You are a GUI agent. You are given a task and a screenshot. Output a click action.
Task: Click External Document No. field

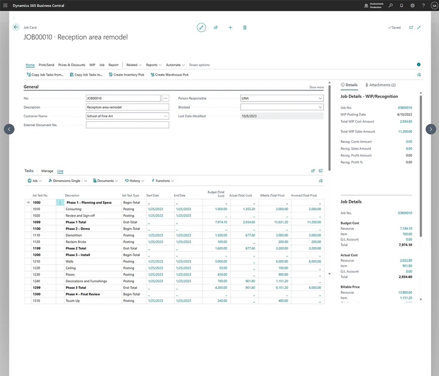(x=128, y=125)
